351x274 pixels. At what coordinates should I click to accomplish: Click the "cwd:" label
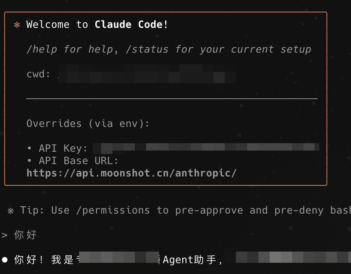(x=38, y=74)
